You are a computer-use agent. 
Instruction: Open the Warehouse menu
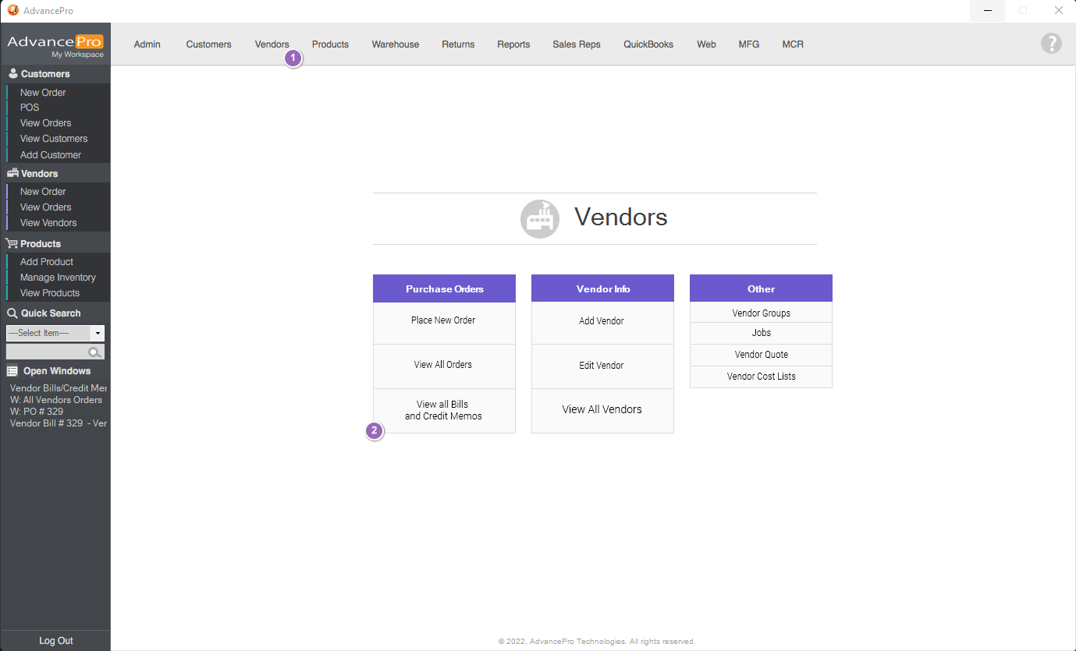tap(395, 44)
